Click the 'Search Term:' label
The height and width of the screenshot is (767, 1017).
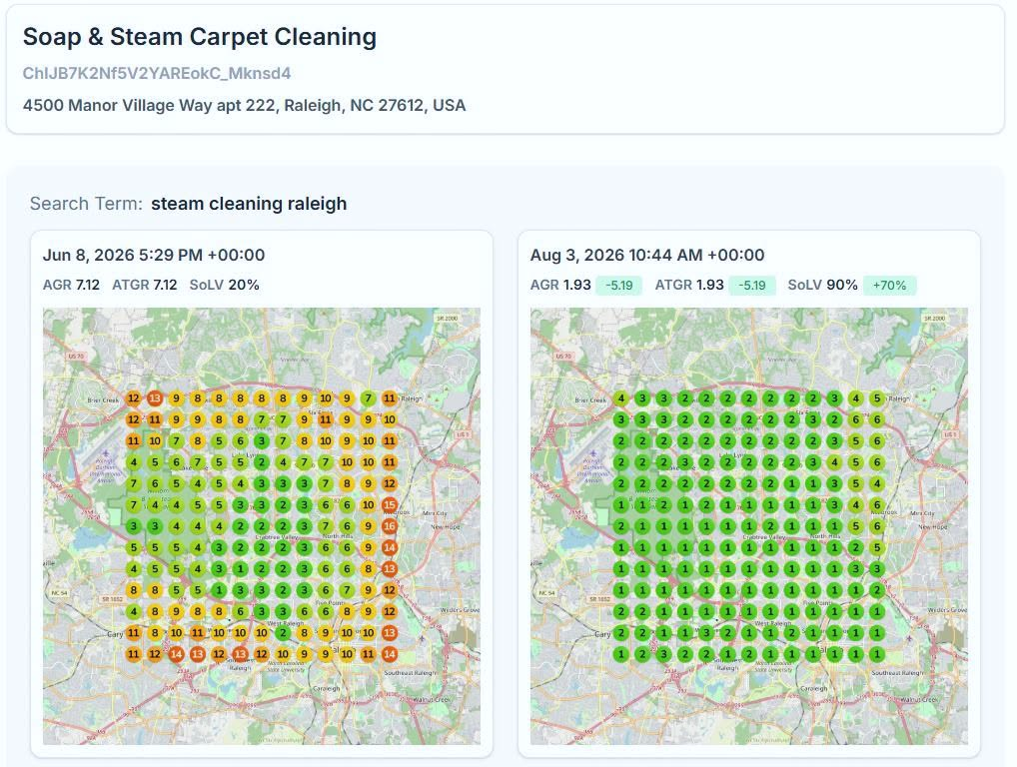(86, 204)
